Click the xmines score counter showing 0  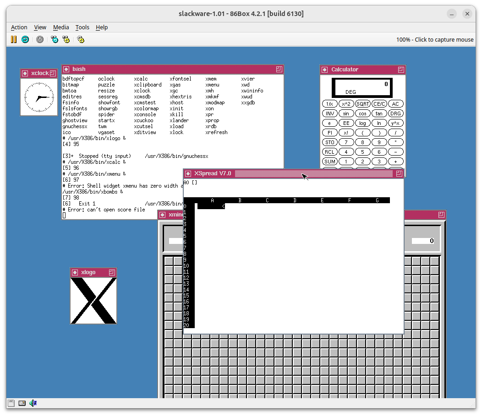click(423, 241)
